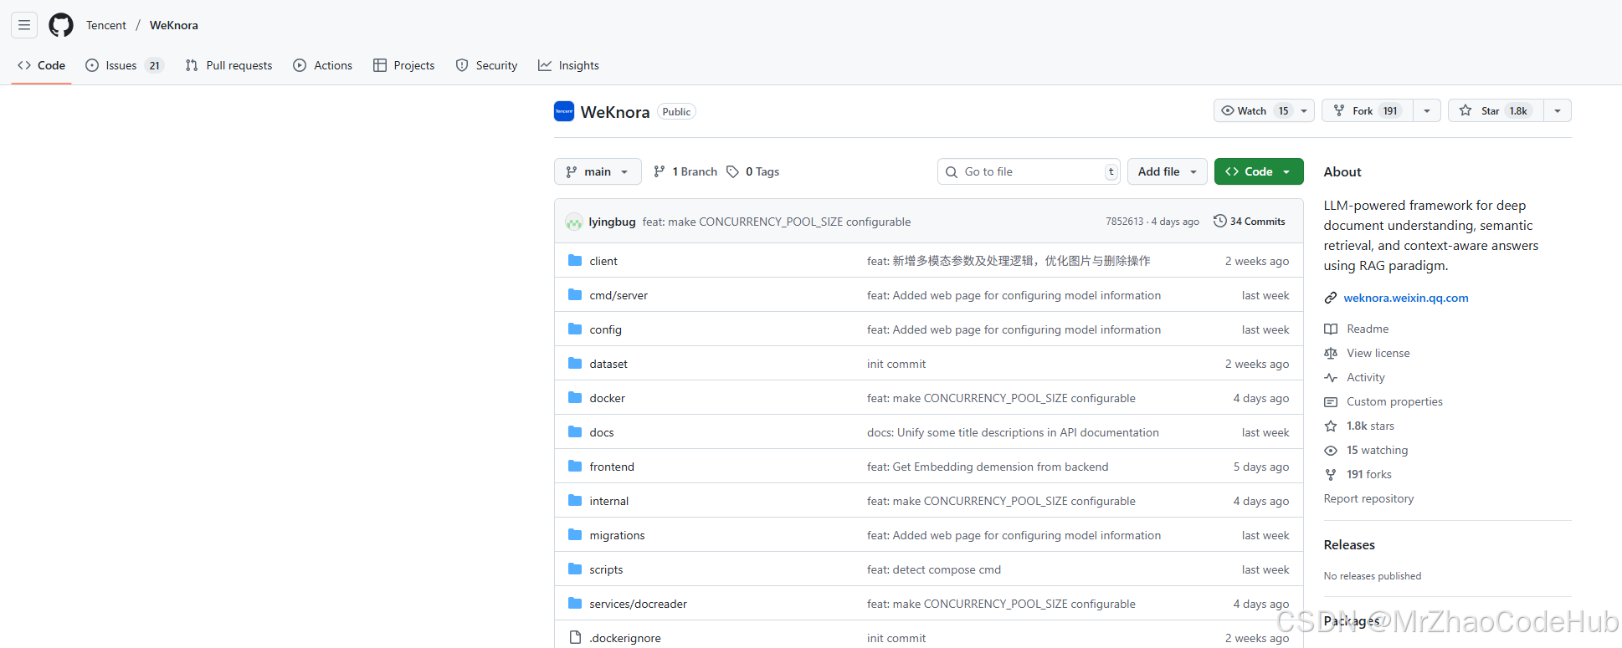Click the migrations folder icon
This screenshot has width=1622, height=648.
(x=575, y=535)
